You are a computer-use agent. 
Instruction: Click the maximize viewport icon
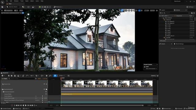pos(157,10)
